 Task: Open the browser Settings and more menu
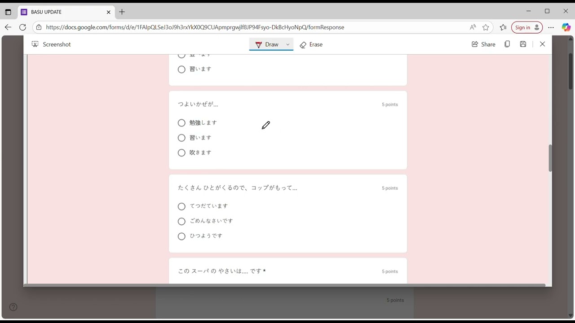(x=551, y=27)
